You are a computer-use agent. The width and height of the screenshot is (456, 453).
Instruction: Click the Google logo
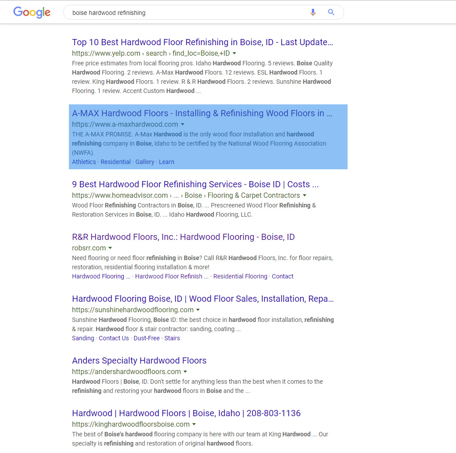pyautogui.click(x=32, y=12)
